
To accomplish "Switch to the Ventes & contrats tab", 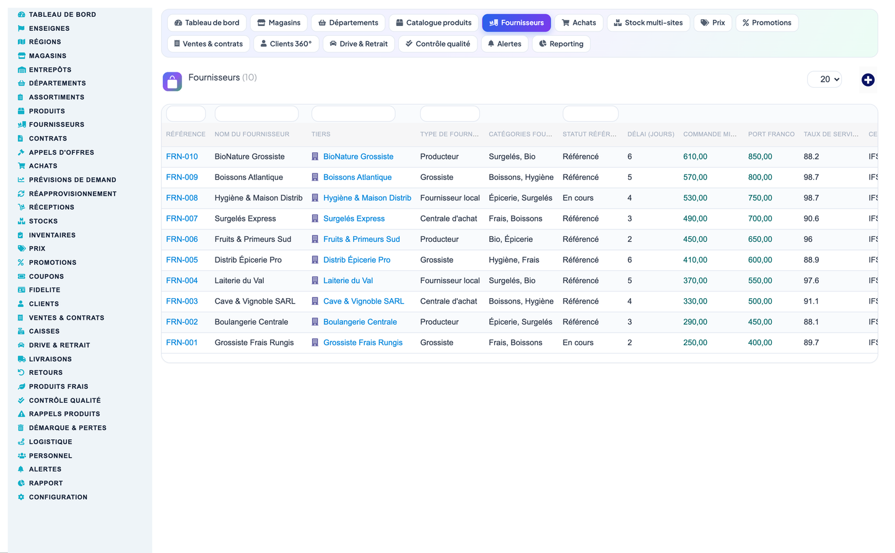I will coord(209,44).
